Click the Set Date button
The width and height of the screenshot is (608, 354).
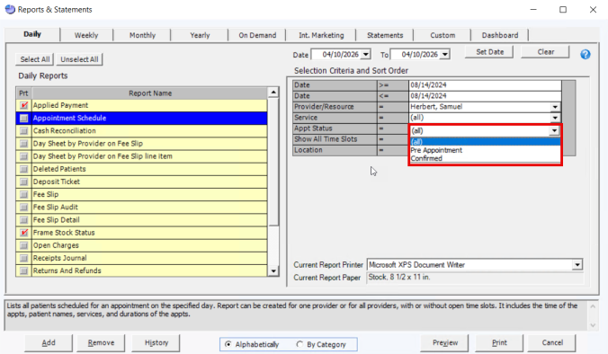[490, 52]
